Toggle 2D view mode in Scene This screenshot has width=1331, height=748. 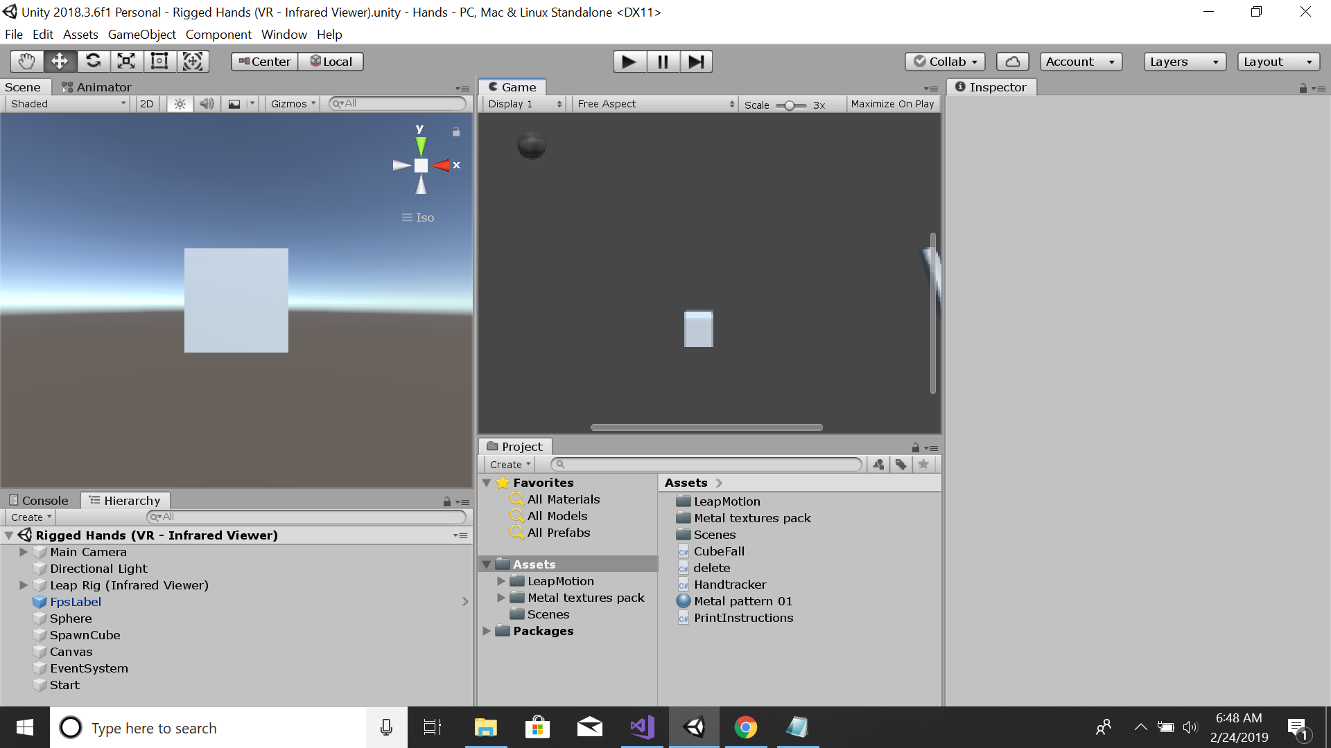147,104
